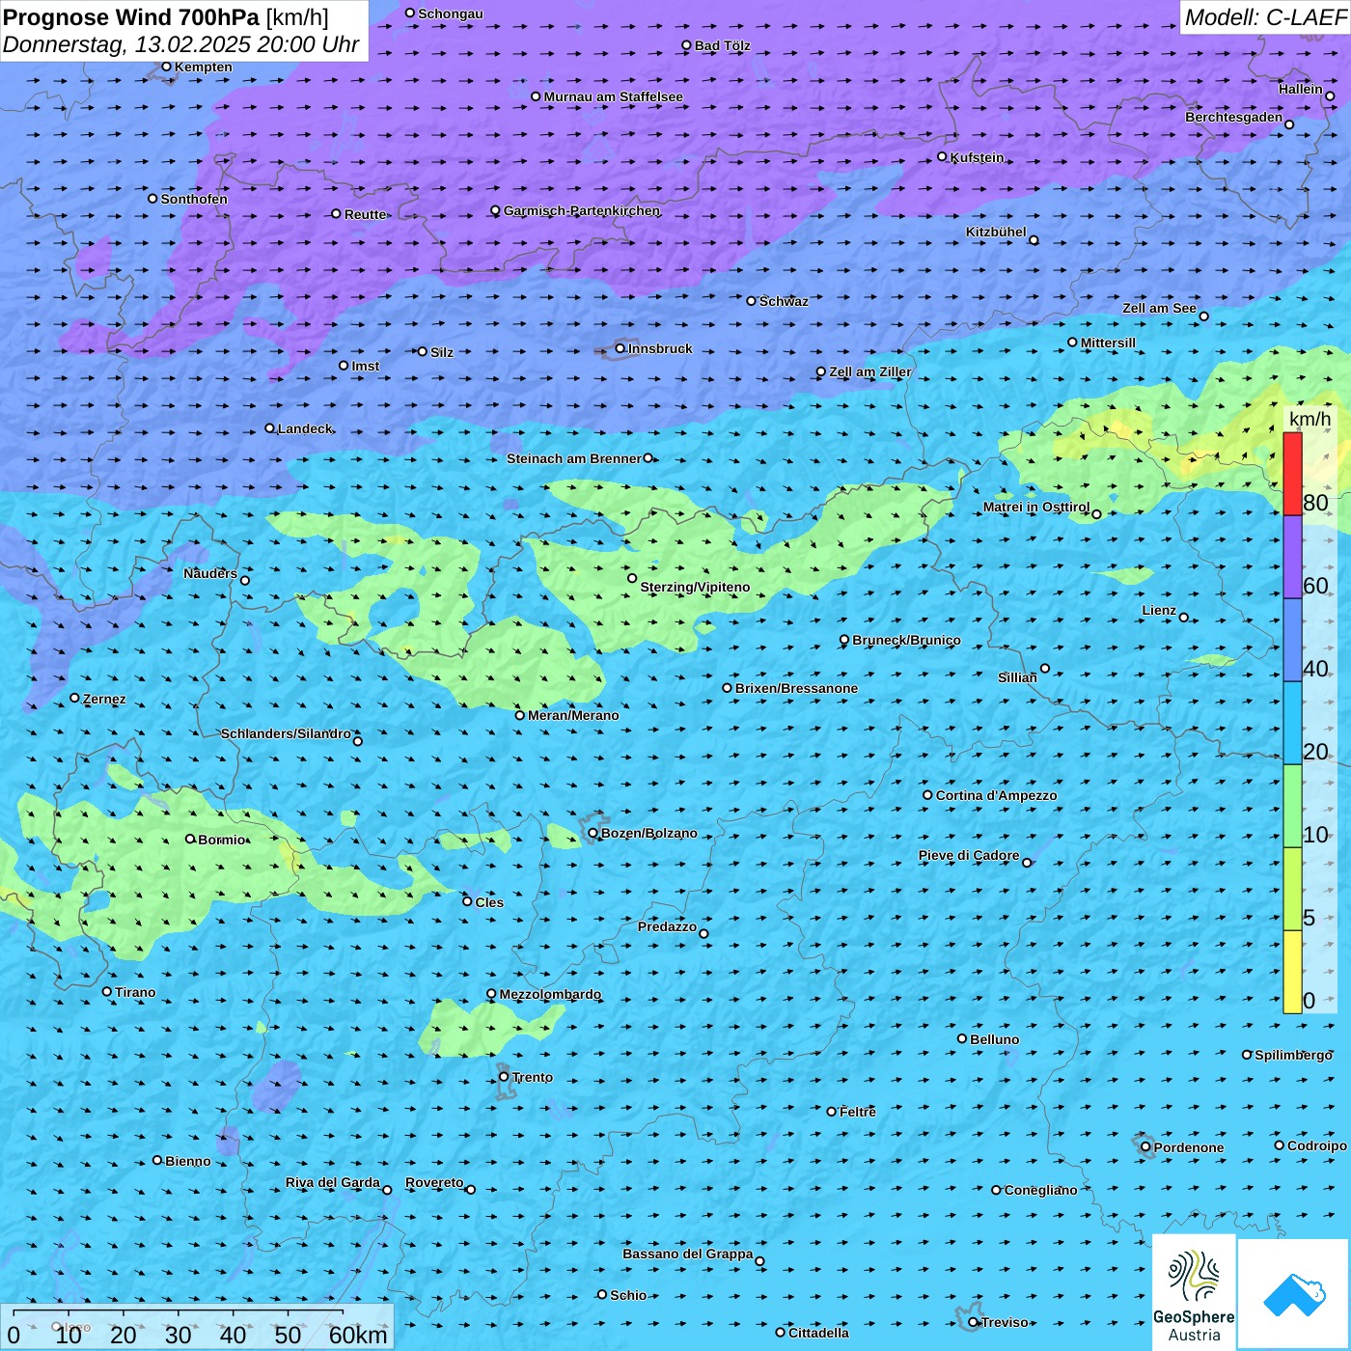Click the "Matrei in Osttirol" label
The image size is (1351, 1351).
pos(1035,507)
